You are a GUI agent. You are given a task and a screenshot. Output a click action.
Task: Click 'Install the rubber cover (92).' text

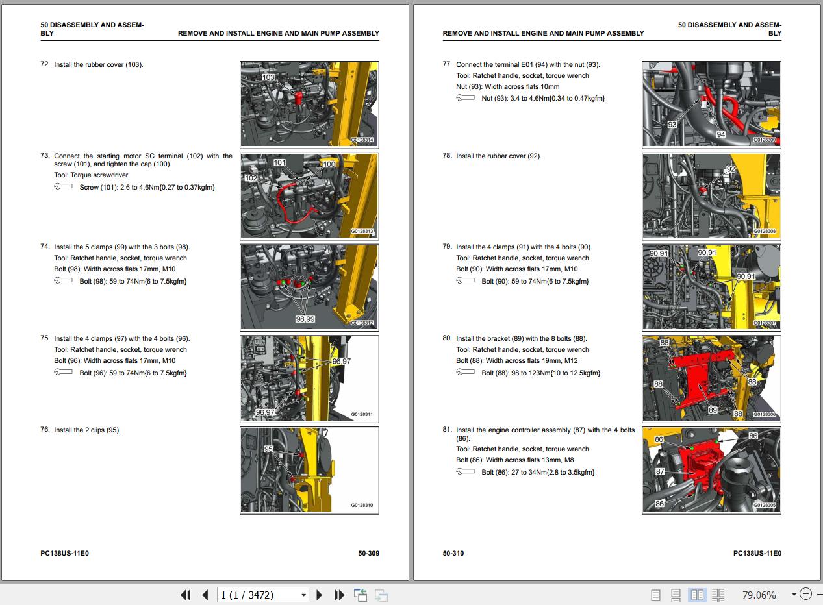click(499, 156)
